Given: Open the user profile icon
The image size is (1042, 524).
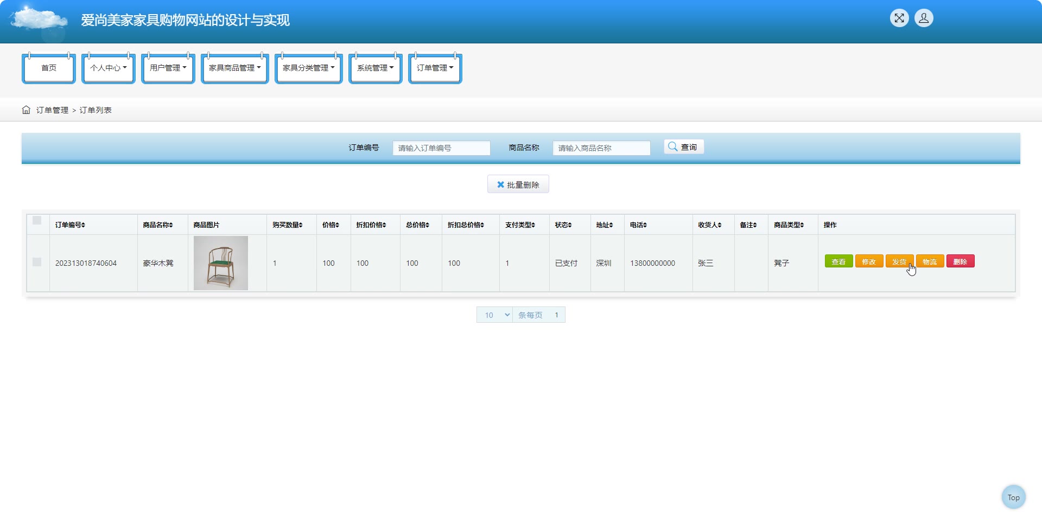Looking at the screenshot, I should click(923, 18).
